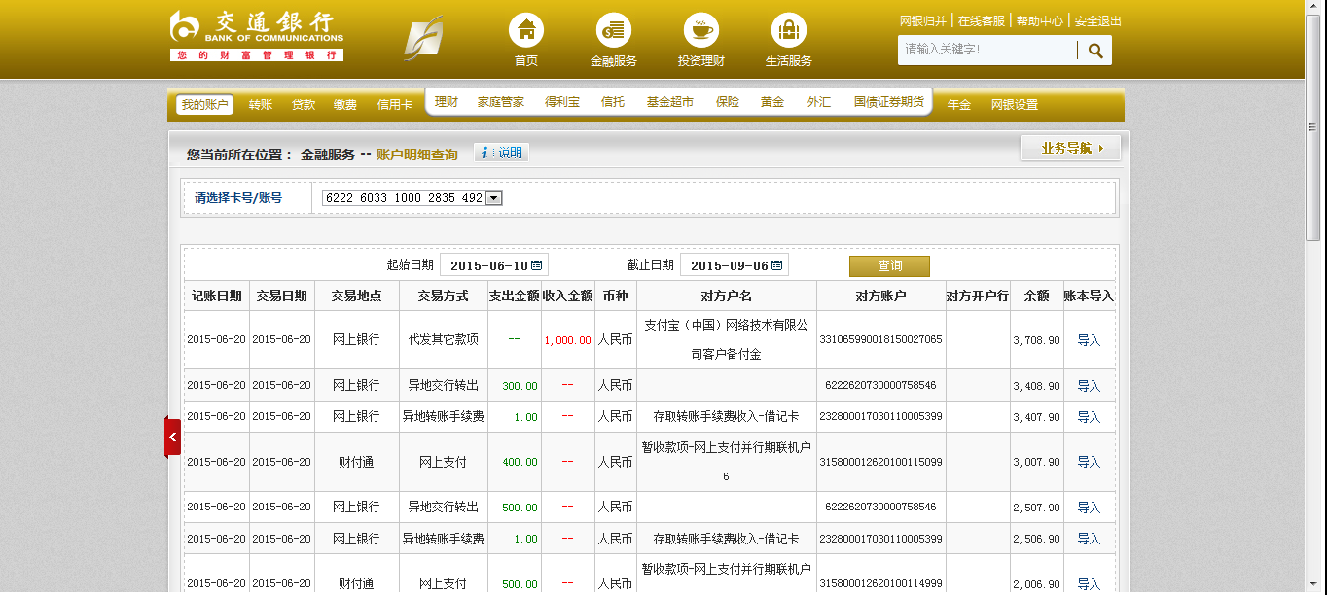Open the 投资理财 coffee cup icon
The width and height of the screenshot is (1327, 595).
click(x=700, y=31)
